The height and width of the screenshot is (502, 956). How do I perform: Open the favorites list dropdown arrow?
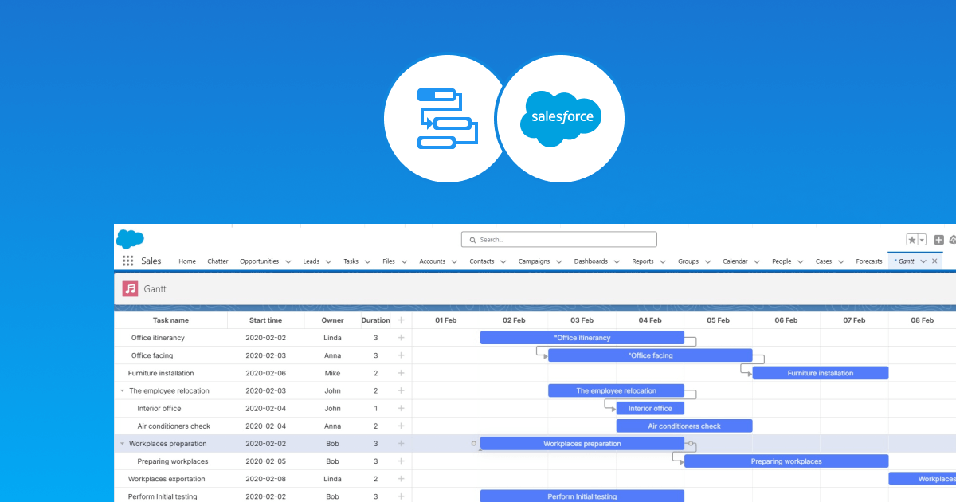922,241
